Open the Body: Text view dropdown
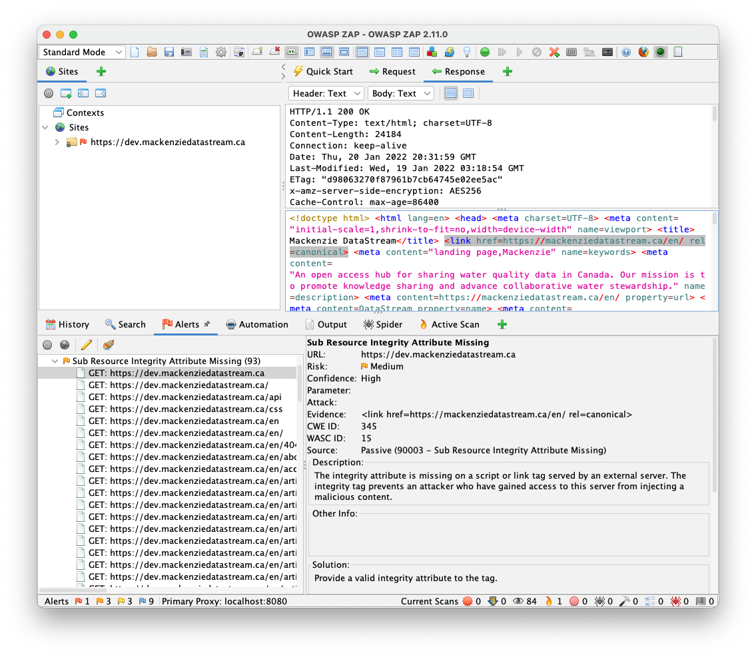 (x=401, y=93)
